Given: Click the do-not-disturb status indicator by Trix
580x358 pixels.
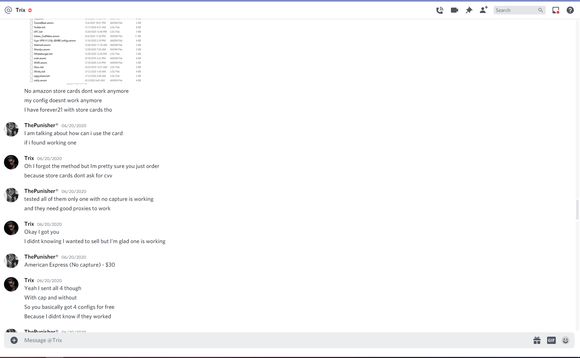Looking at the screenshot, I should pyautogui.click(x=30, y=10).
